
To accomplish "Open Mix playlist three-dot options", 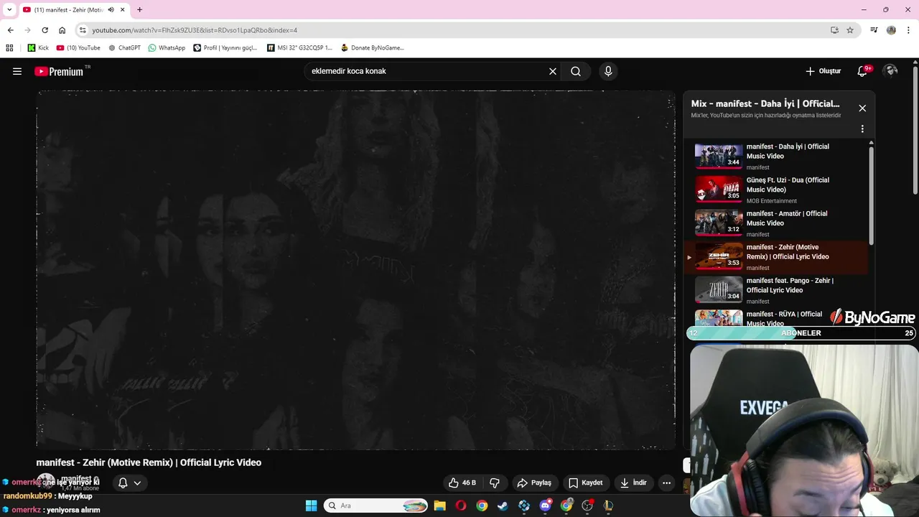I will tap(862, 129).
